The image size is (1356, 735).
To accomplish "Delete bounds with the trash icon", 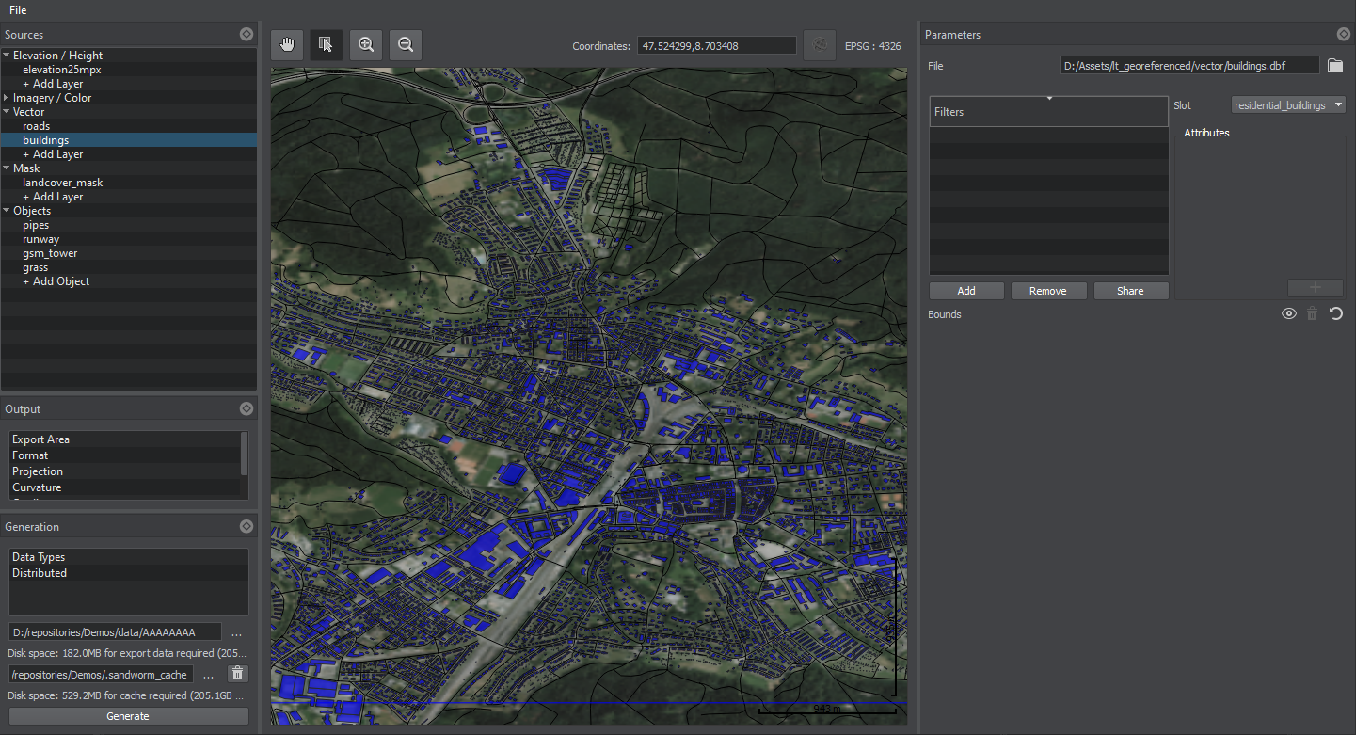I will click(x=1313, y=314).
